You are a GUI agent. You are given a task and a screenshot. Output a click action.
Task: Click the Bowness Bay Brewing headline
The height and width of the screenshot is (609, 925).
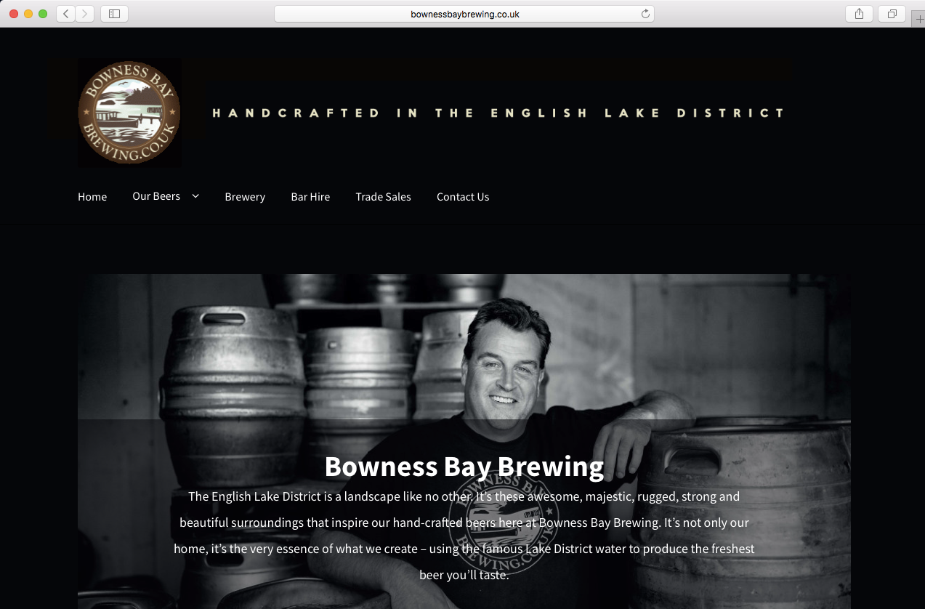coord(464,467)
